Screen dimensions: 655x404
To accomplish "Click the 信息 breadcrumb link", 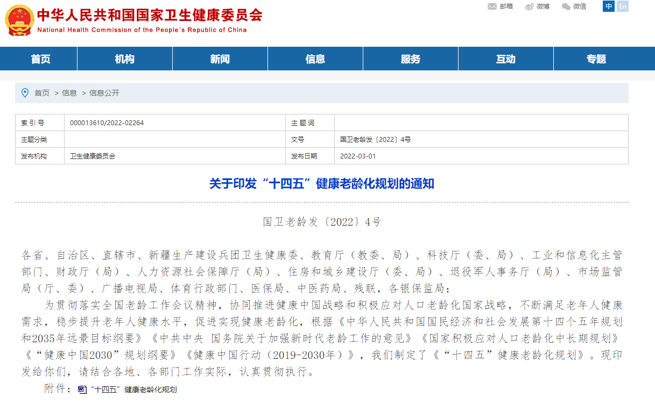I will (69, 93).
